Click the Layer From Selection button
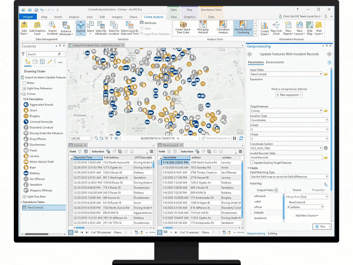The width and height of the screenshot is (353, 265). pyautogui.click(x=154, y=34)
